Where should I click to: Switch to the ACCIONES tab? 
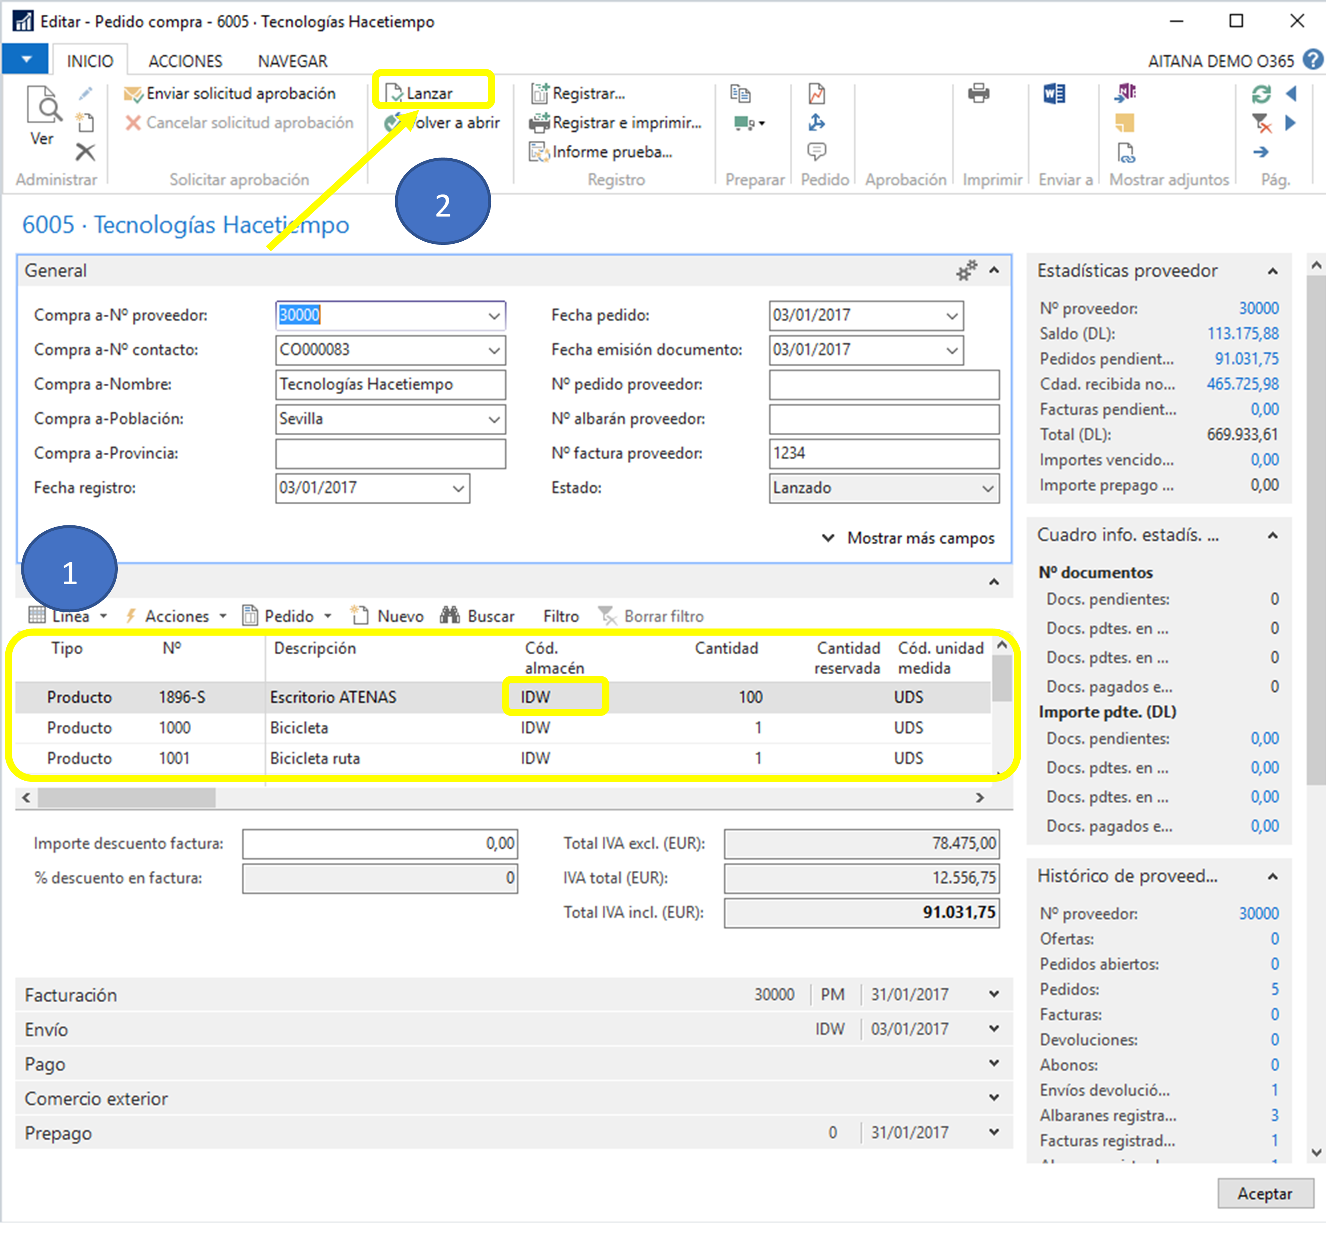click(x=185, y=61)
